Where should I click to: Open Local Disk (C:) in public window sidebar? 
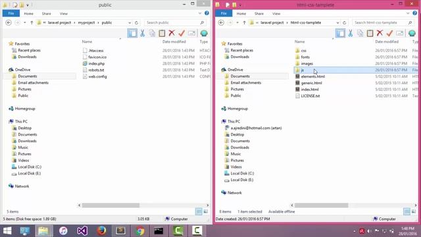click(30, 167)
